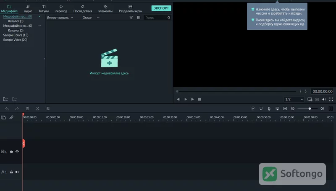Toggle the grid view icon
Viewport: 336px width, 191px height.
click(139, 18)
